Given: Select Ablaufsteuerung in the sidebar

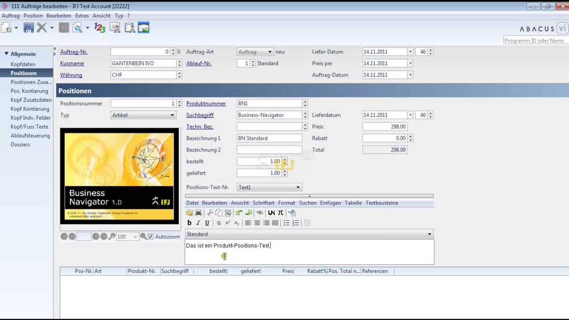Looking at the screenshot, I should click(x=30, y=136).
